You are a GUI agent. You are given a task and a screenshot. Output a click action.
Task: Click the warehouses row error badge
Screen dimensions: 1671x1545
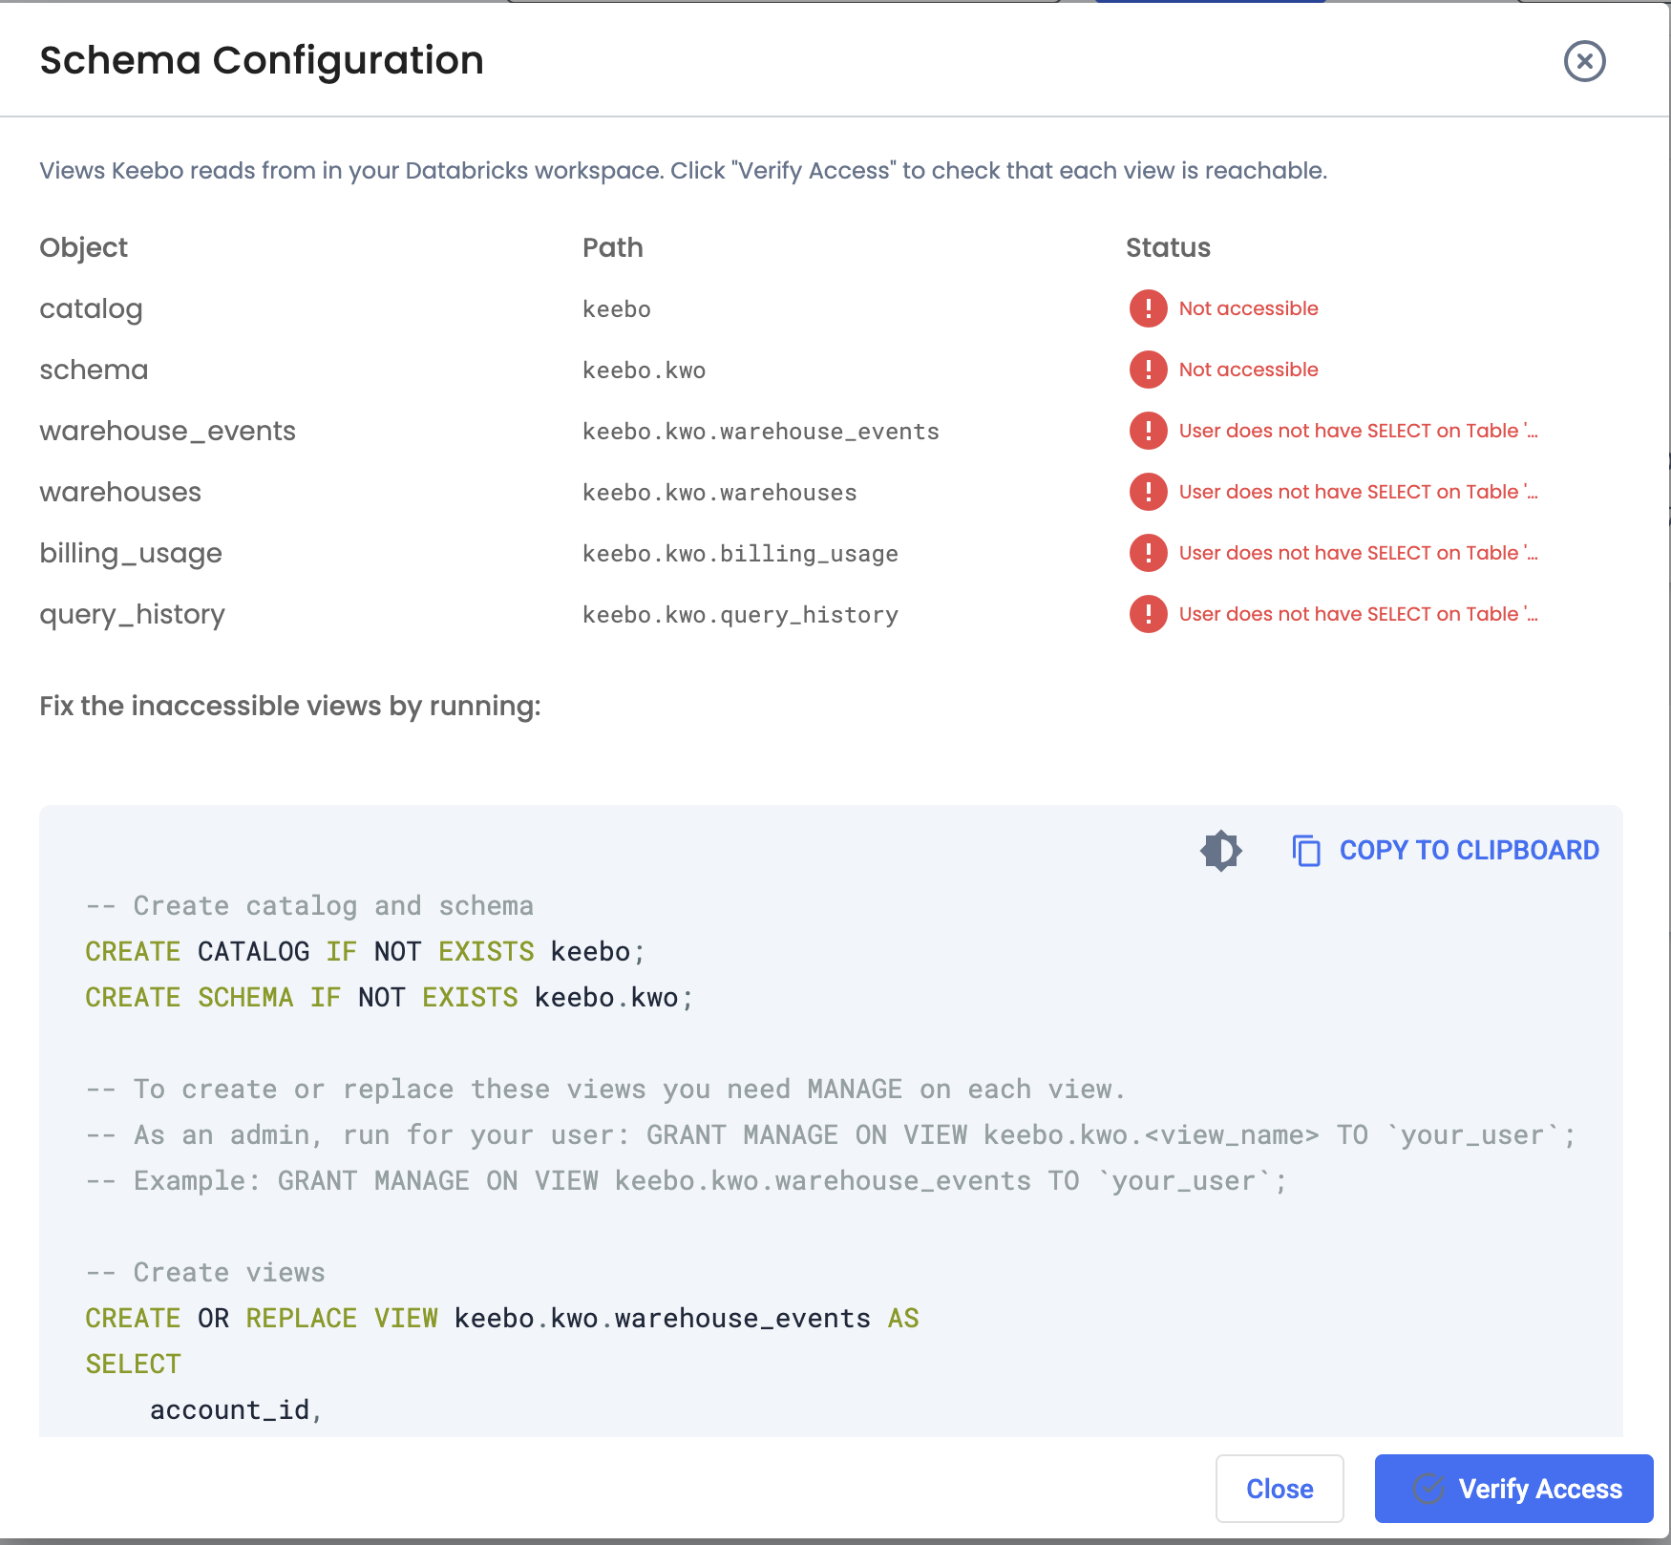click(x=1147, y=492)
